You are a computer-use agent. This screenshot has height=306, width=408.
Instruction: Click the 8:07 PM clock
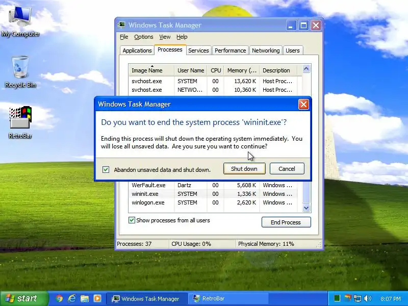pos(391,299)
